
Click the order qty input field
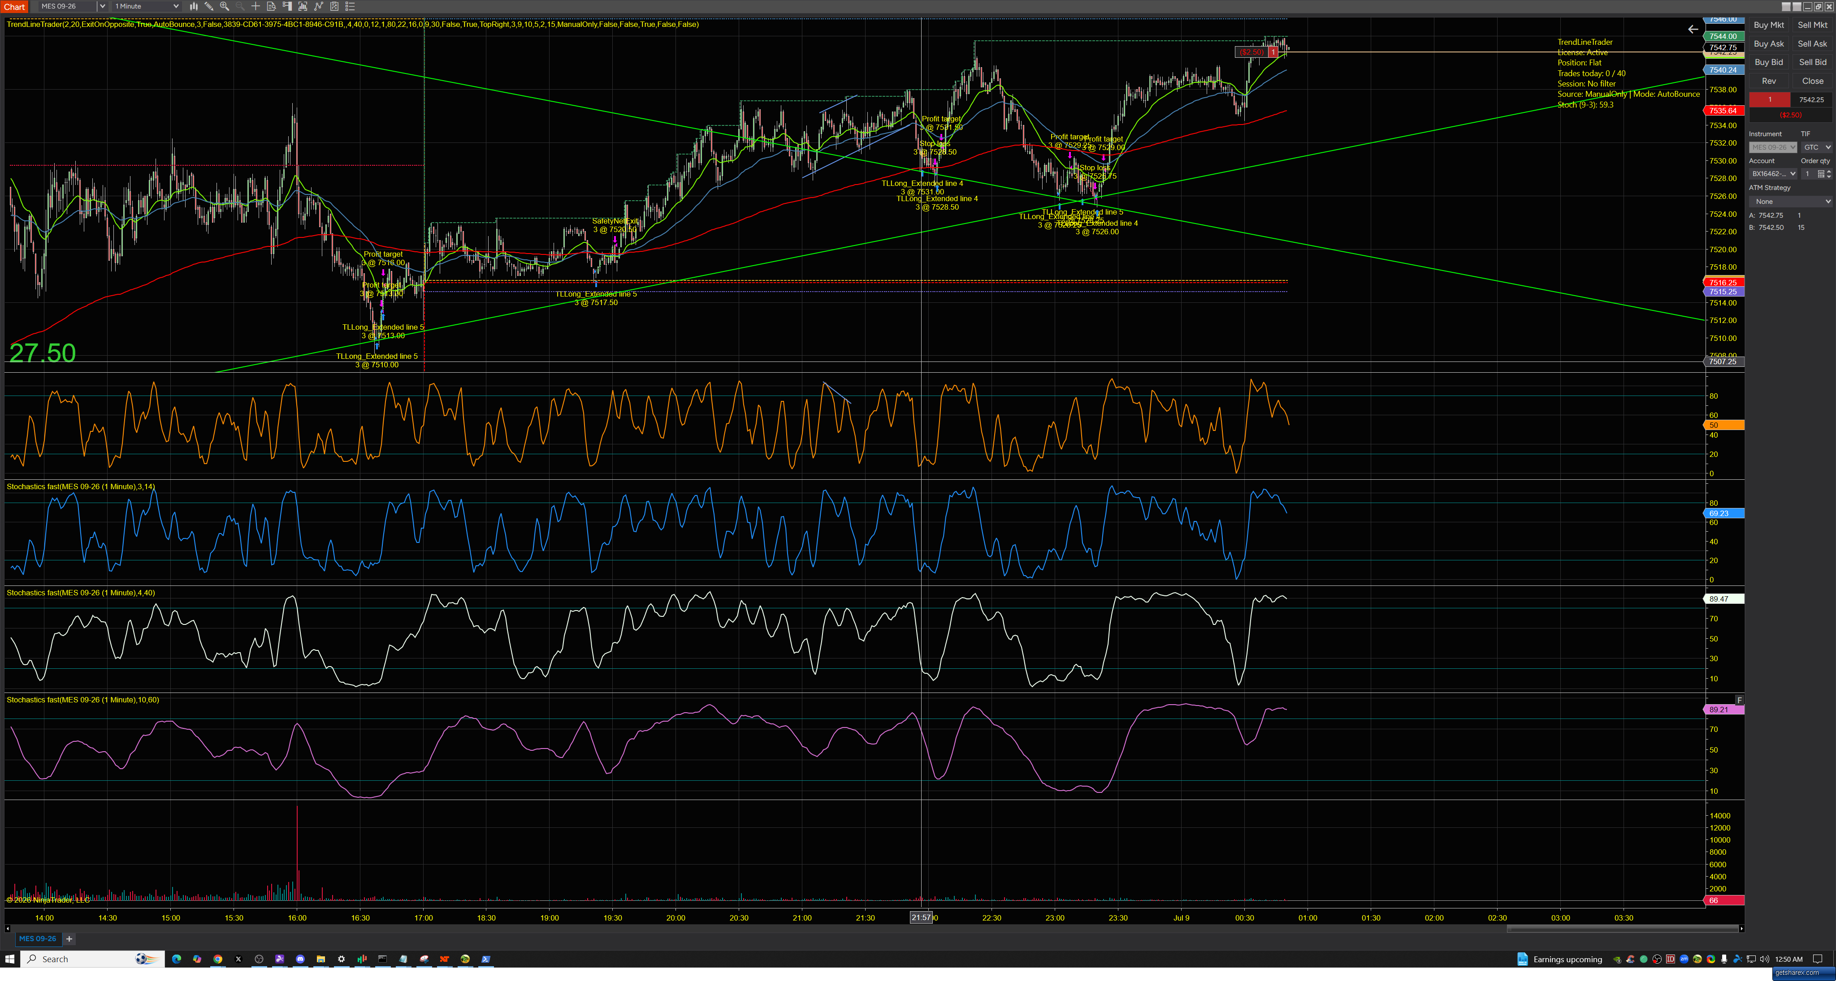[x=1808, y=174]
